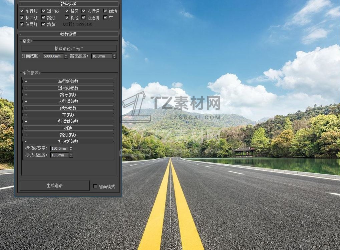Toggle the 行道树 checkbox
Viewport: 340px width, 250px height.
point(83,18)
